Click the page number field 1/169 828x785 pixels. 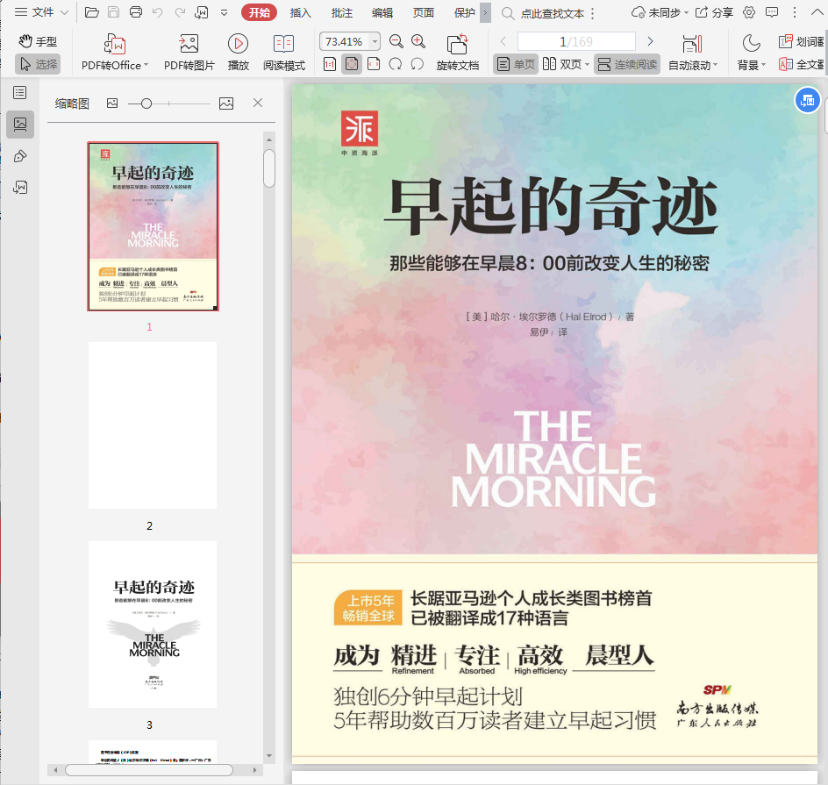pyautogui.click(x=576, y=41)
